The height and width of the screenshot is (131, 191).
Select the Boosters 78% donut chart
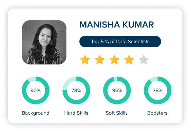click(x=157, y=90)
